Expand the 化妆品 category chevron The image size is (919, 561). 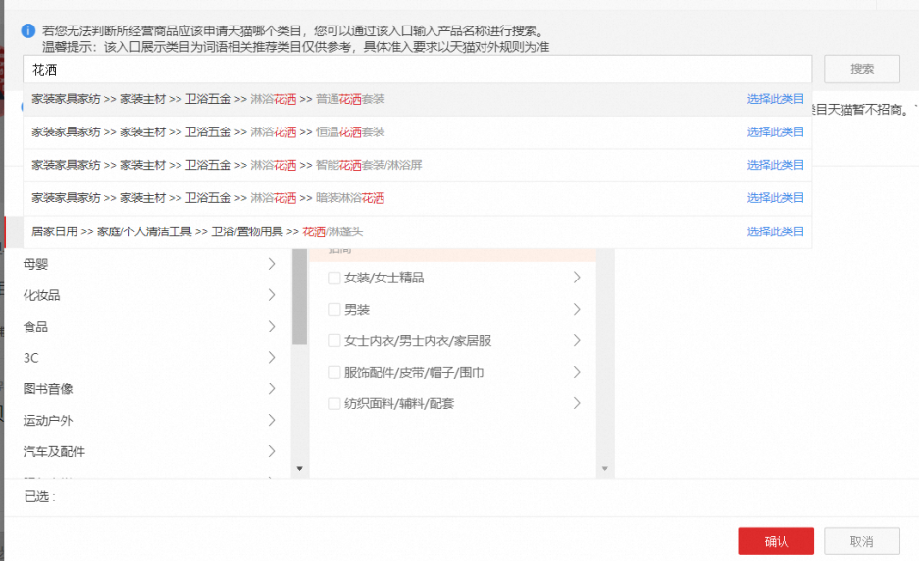(272, 295)
